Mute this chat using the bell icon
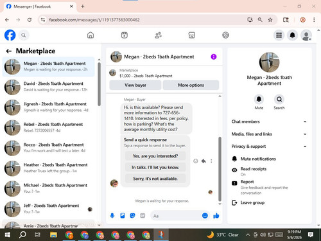 [x=259, y=99]
